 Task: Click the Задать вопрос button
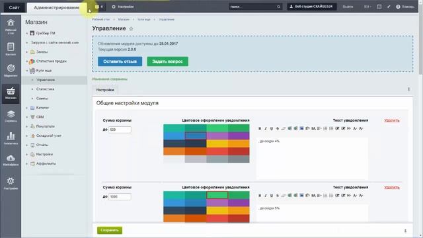[167, 61]
